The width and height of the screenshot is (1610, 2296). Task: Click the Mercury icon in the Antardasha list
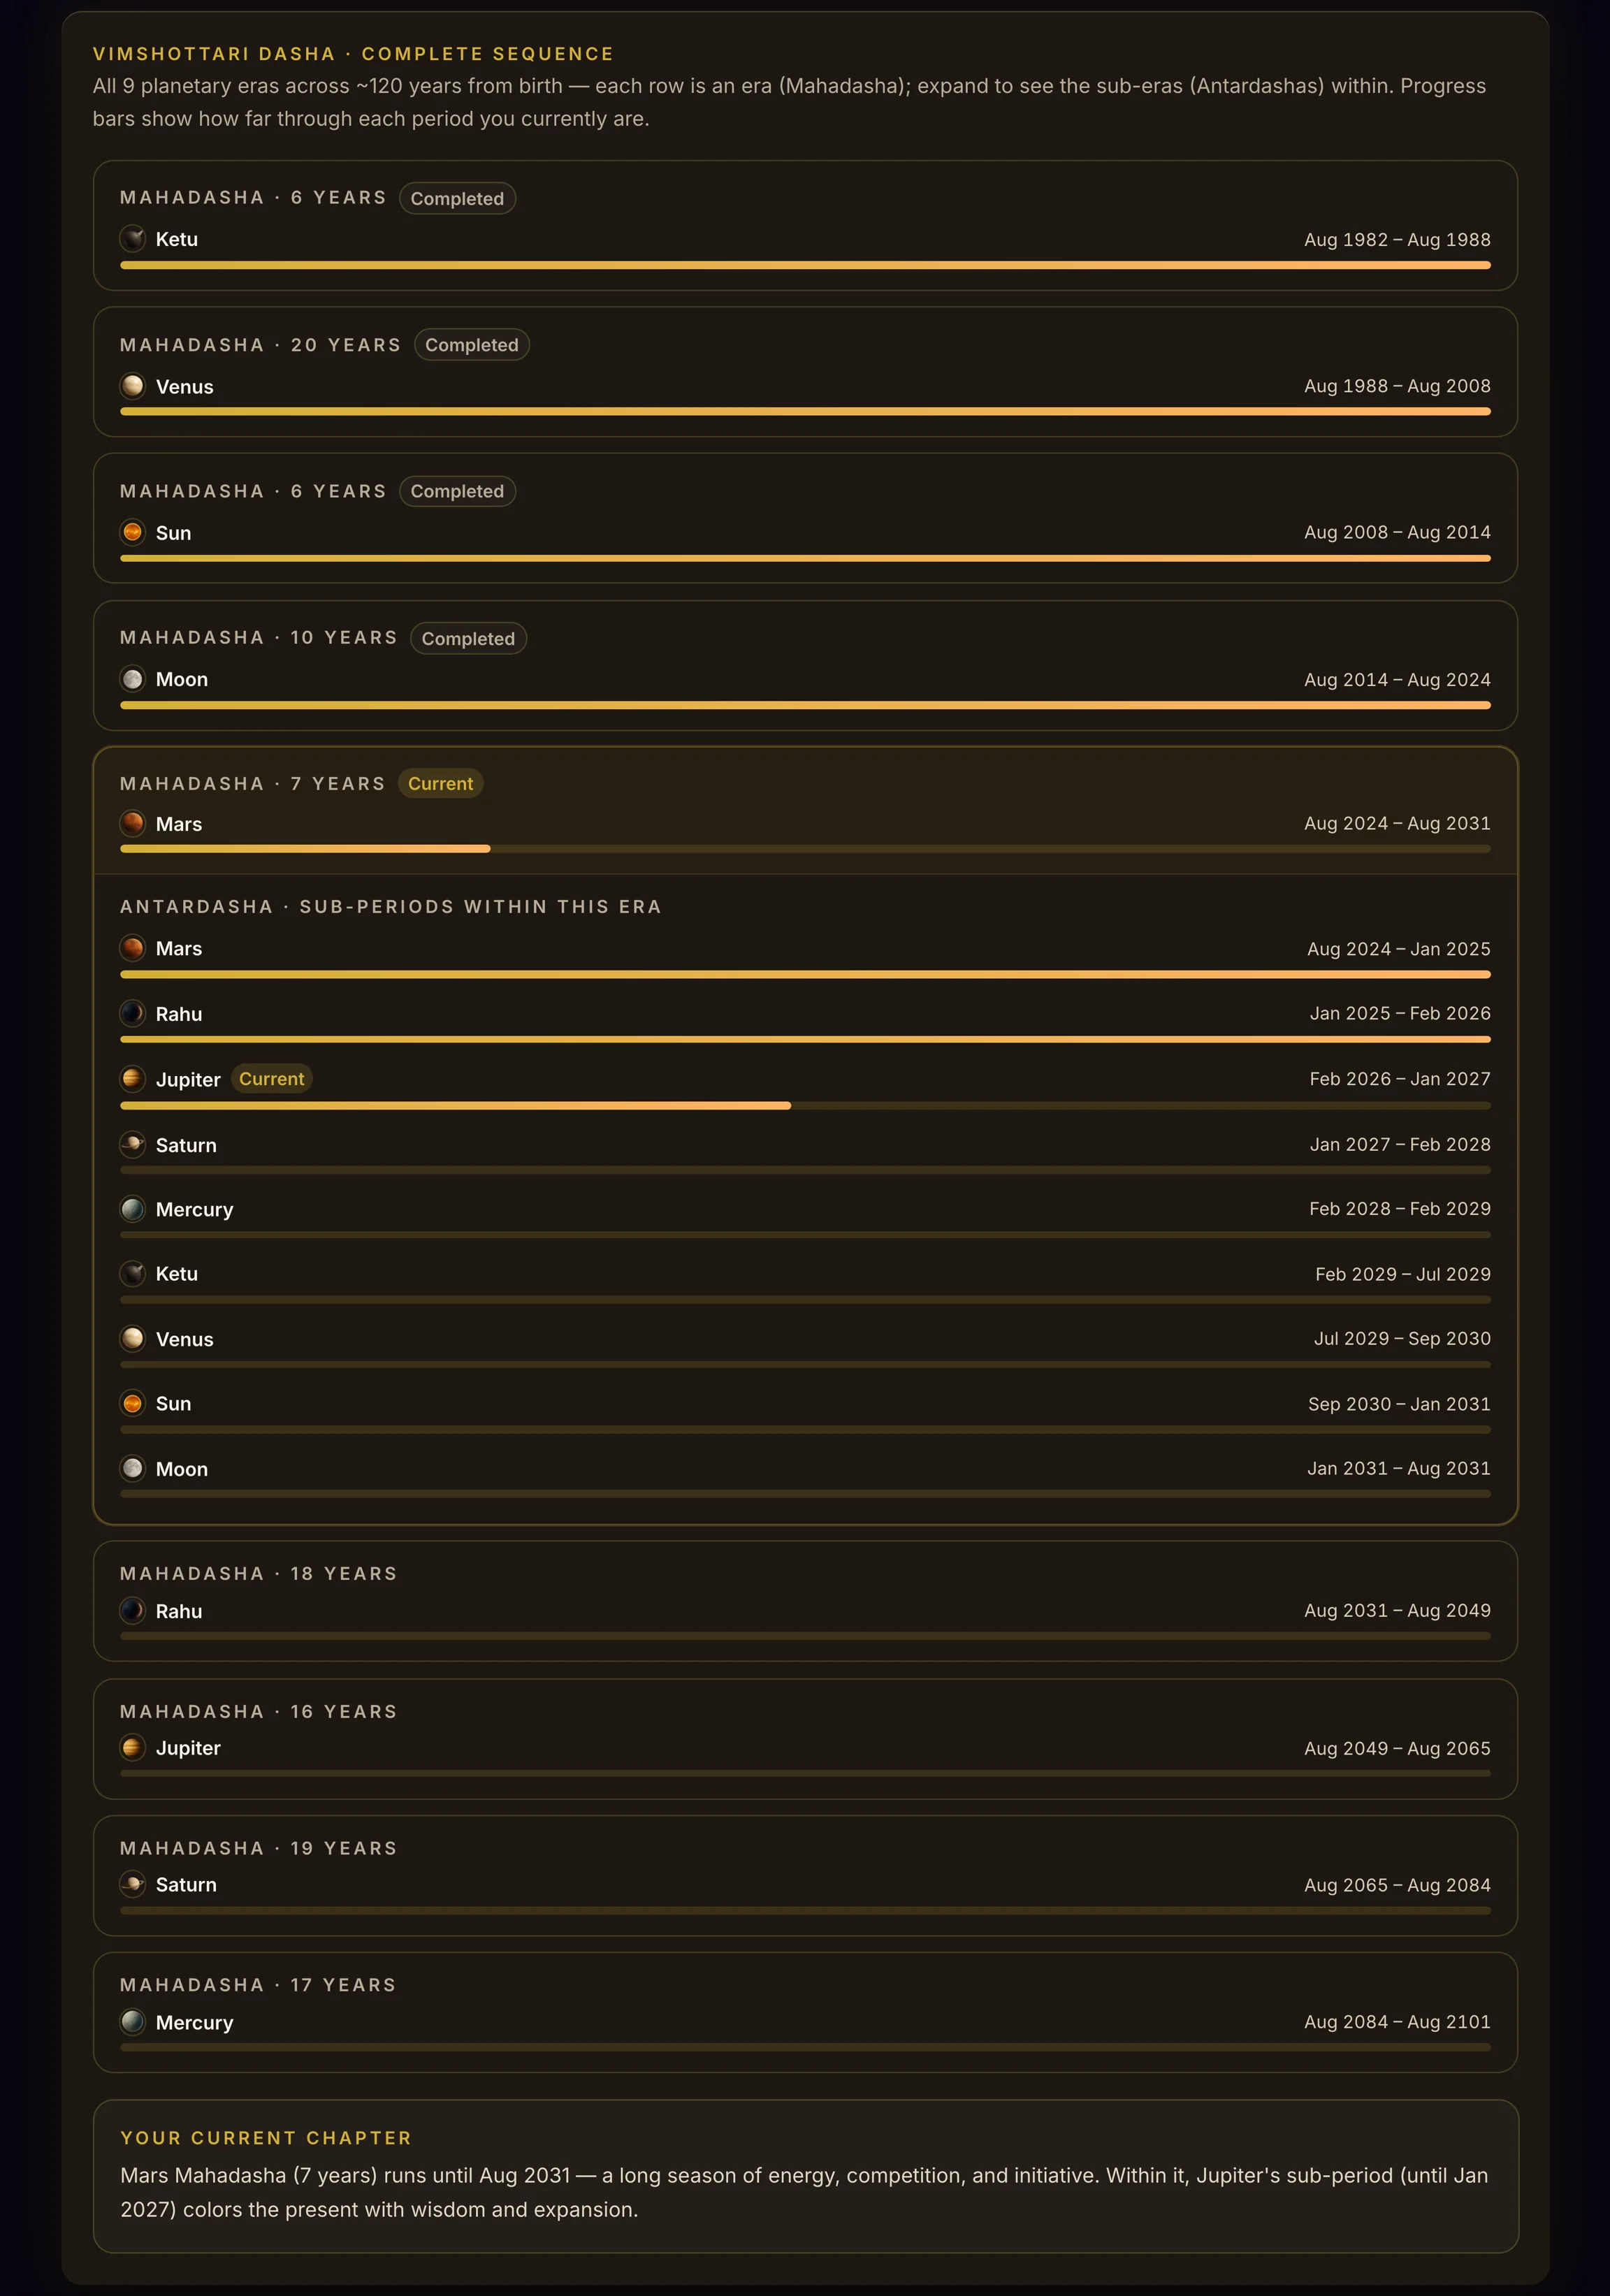point(132,1209)
